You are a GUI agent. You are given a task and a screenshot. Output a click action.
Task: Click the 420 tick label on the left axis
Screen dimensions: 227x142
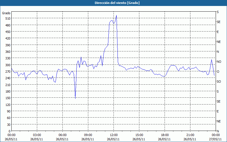coord(8,38)
